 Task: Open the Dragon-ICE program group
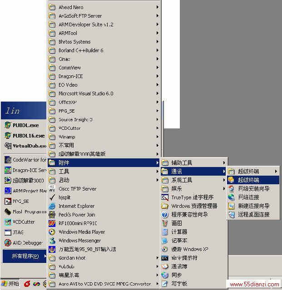104,76
